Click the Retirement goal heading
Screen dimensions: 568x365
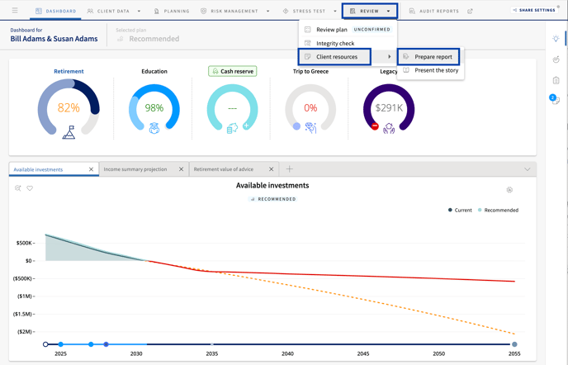pyautogui.click(x=69, y=71)
